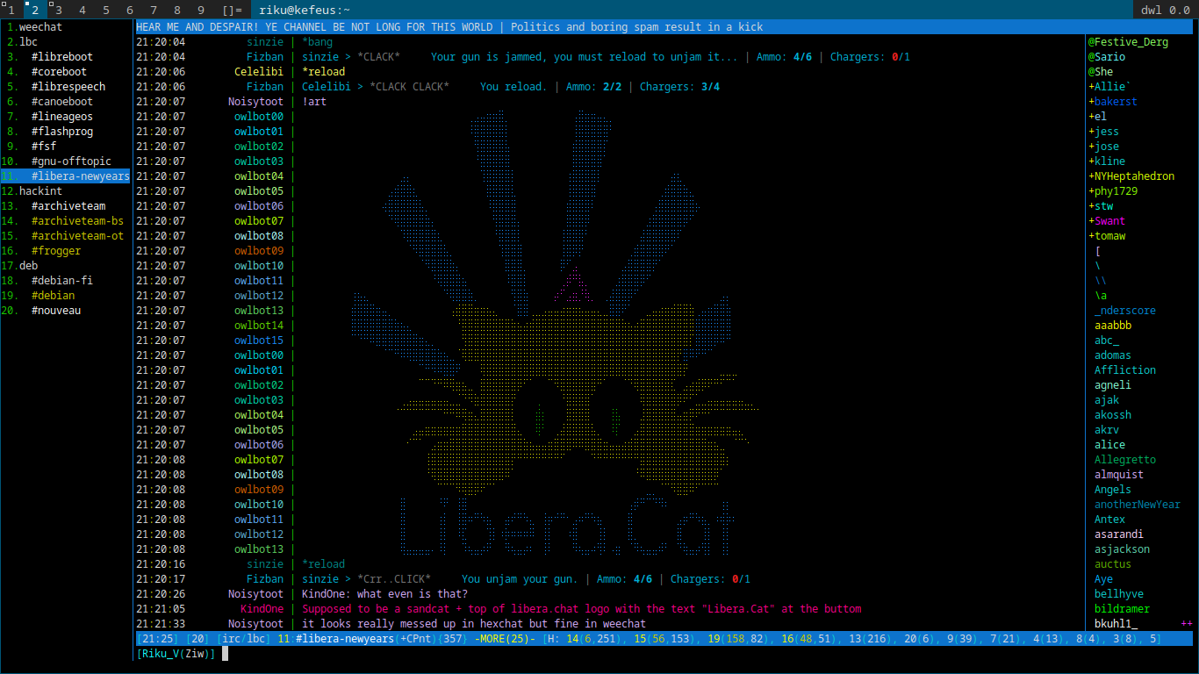
Task: Open the #debian-fi channel
Action: point(61,281)
